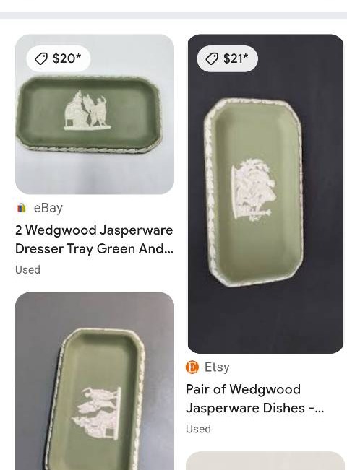Viewport: 347px width, 470px height.
Task: Open the partially visible beige product card
Action: (x=265, y=461)
